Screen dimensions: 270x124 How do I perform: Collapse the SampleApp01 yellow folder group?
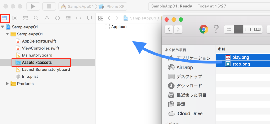click(x=7, y=34)
